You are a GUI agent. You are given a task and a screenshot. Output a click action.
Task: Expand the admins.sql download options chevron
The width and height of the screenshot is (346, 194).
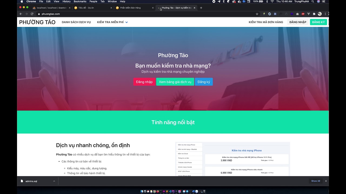tap(54, 181)
